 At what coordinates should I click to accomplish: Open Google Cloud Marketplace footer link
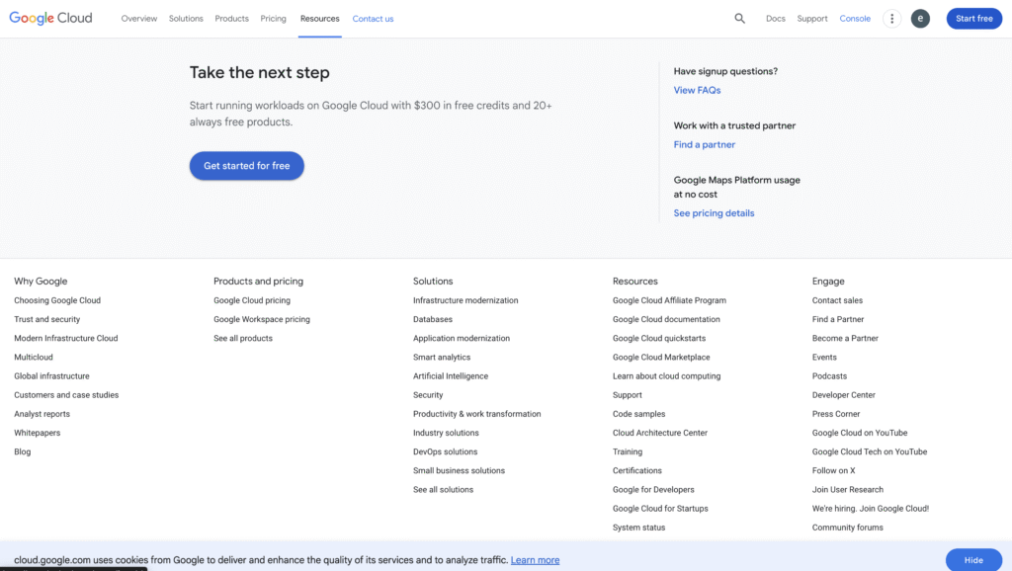click(661, 358)
